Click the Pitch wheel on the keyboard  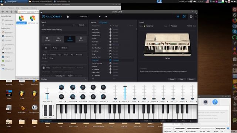[46, 110]
